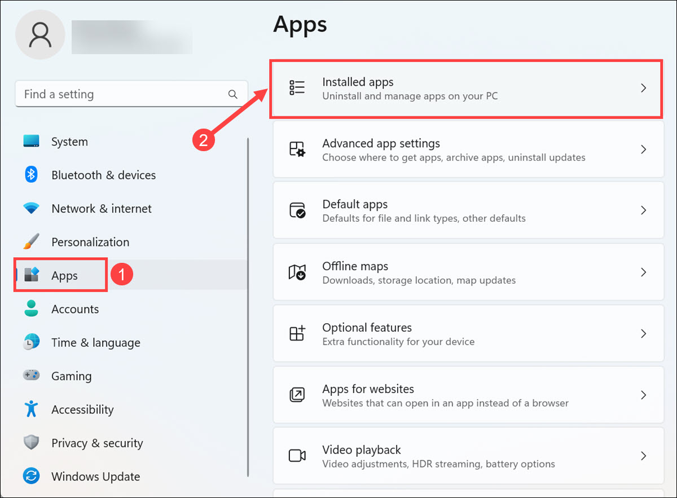The height and width of the screenshot is (498, 677).
Task: Select the System sidebar icon
Action: tap(31, 142)
